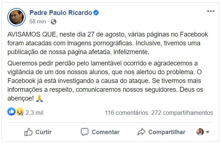222x144 pixels.
Task: Expand the commenting-as profile dropdown arrow
Action: coord(207,132)
